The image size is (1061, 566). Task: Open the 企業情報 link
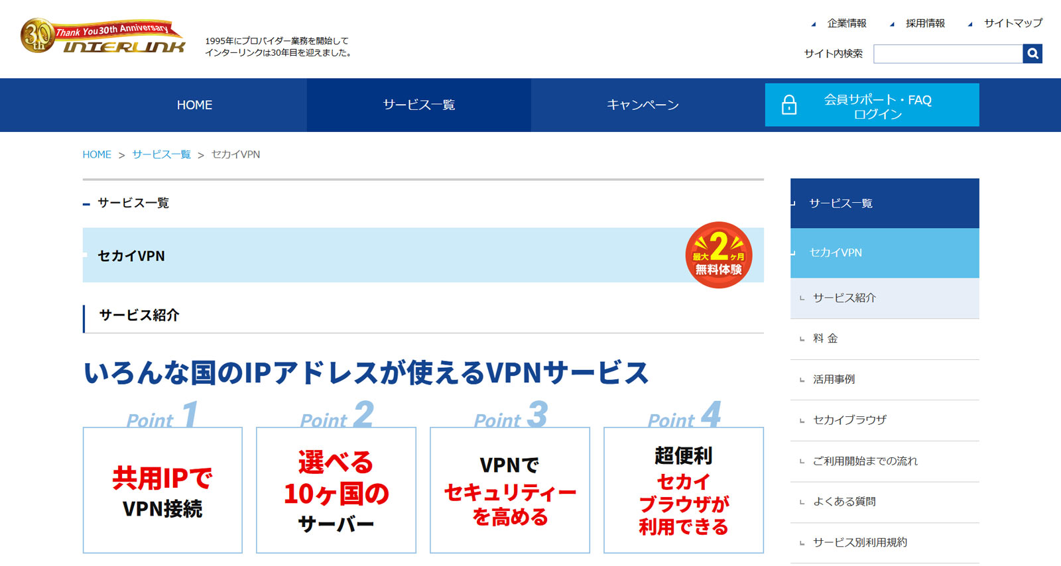[x=847, y=23]
